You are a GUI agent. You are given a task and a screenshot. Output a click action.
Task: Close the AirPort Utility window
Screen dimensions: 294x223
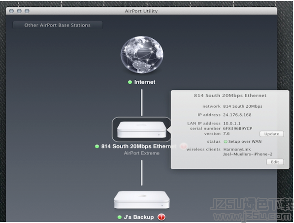[11, 11]
